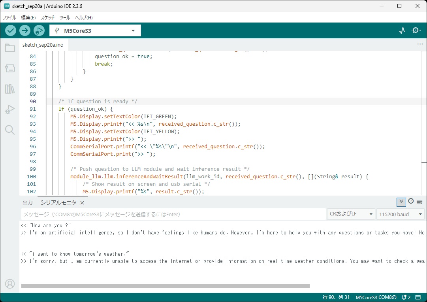Open the Serial Plotter from toolbar
427x302 pixels.
[402, 30]
